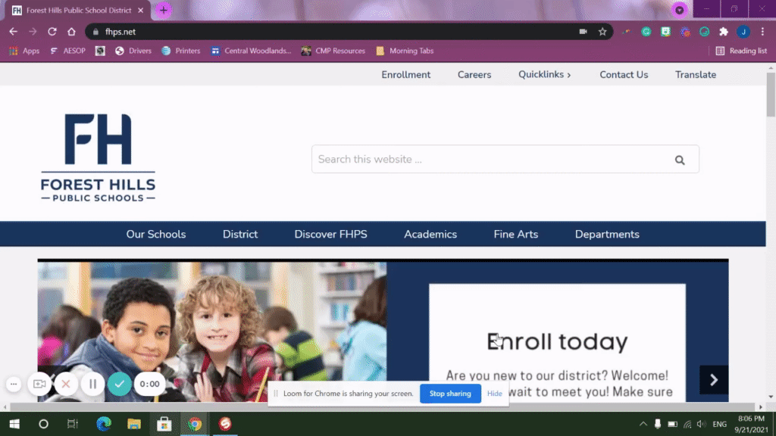776x436 pixels.
Task: Open the Academics menu
Action: [x=430, y=235]
